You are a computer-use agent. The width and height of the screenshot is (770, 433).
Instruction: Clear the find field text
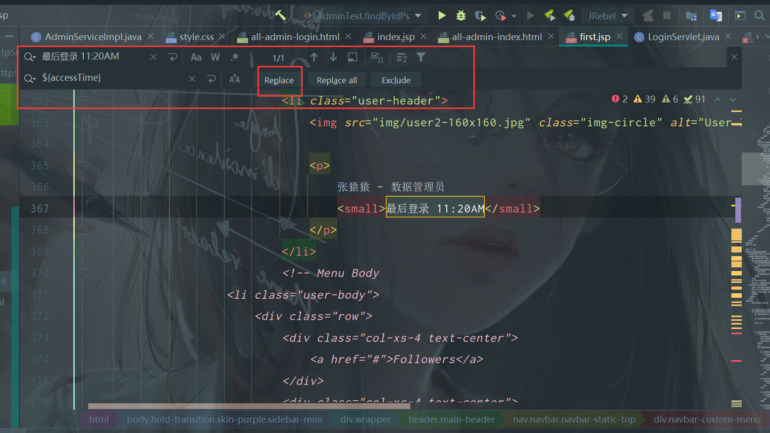tap(154, 57)
